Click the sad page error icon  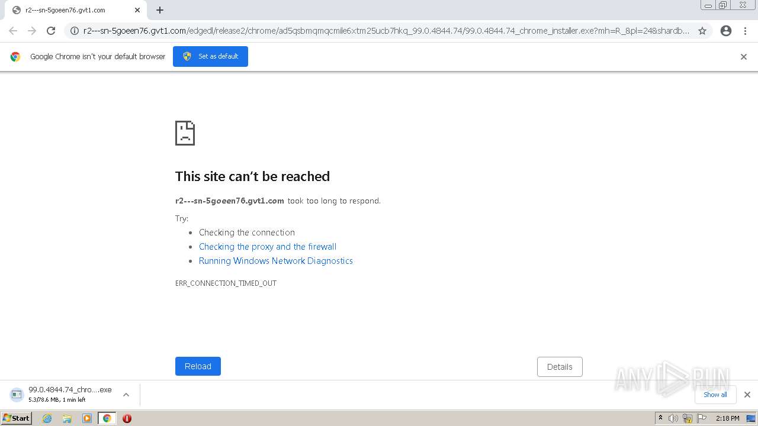click(x=185, y=133)
